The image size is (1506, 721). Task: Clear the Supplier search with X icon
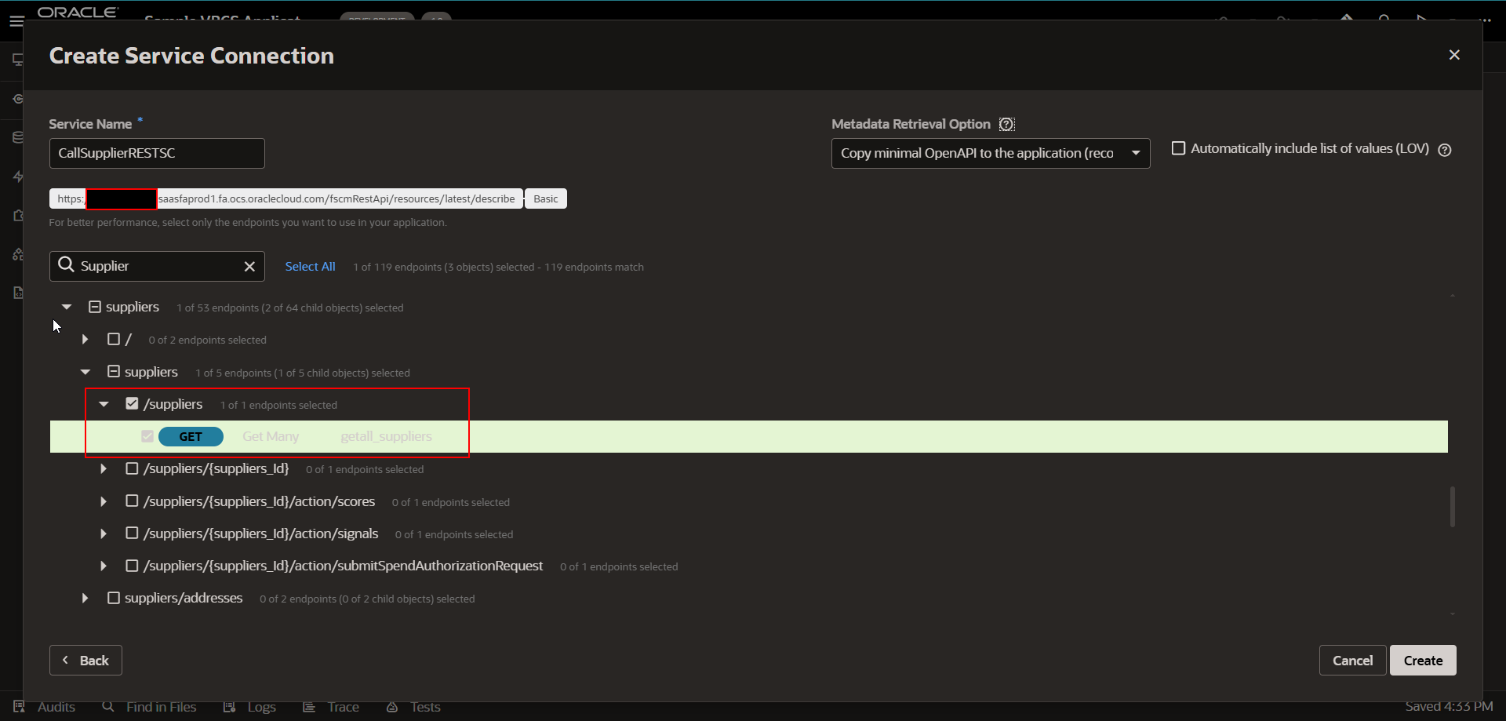tap(249, 266)
